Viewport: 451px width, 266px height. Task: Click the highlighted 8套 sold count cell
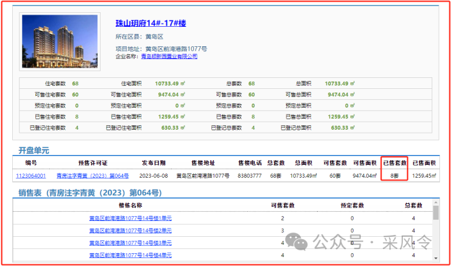394,175
